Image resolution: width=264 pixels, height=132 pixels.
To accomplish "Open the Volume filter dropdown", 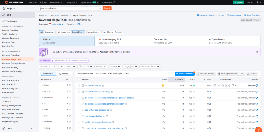I will tap(45, 67).
